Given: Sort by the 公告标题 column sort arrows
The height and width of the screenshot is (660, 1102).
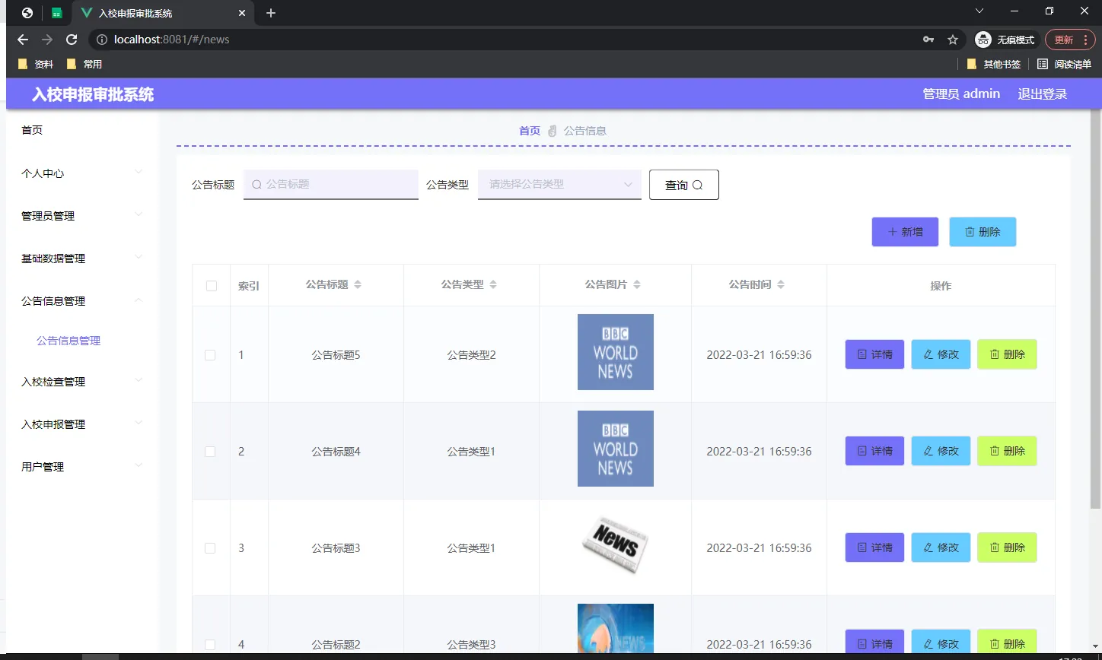Looking at the screenshot, I should point(358,284).
